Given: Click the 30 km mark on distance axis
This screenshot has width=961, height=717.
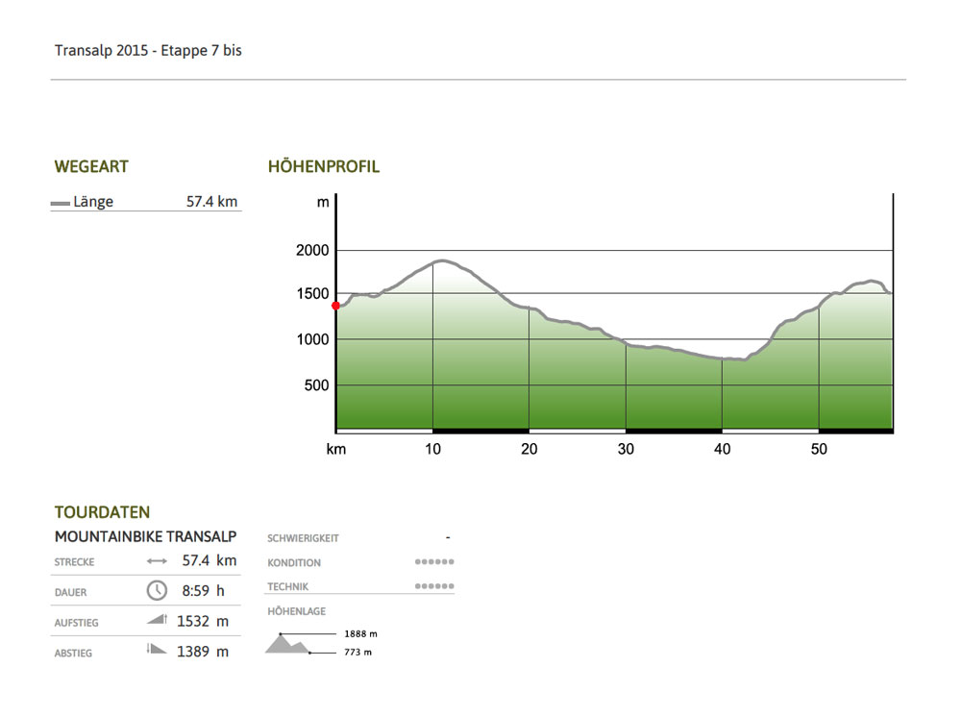Looking at the screenshot, I should [626, 449].
